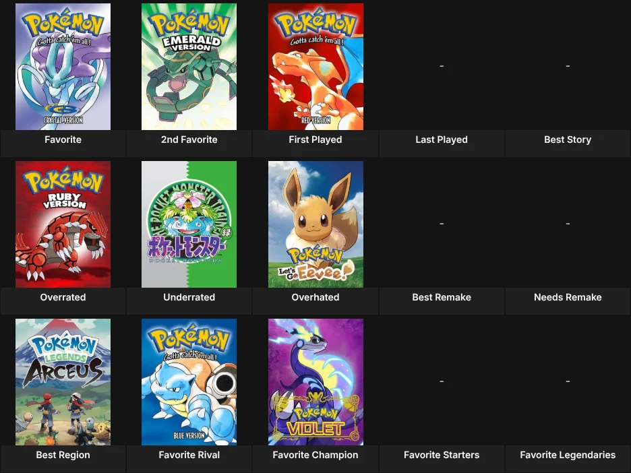This screenshot has width=631, height=473.
Task: Open the Pokémon Emerald Version cover
Action: click(189, 67)
